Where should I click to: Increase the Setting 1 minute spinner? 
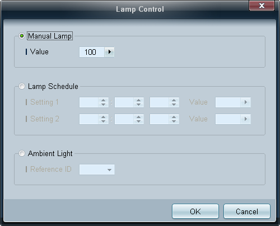[138, 100]
